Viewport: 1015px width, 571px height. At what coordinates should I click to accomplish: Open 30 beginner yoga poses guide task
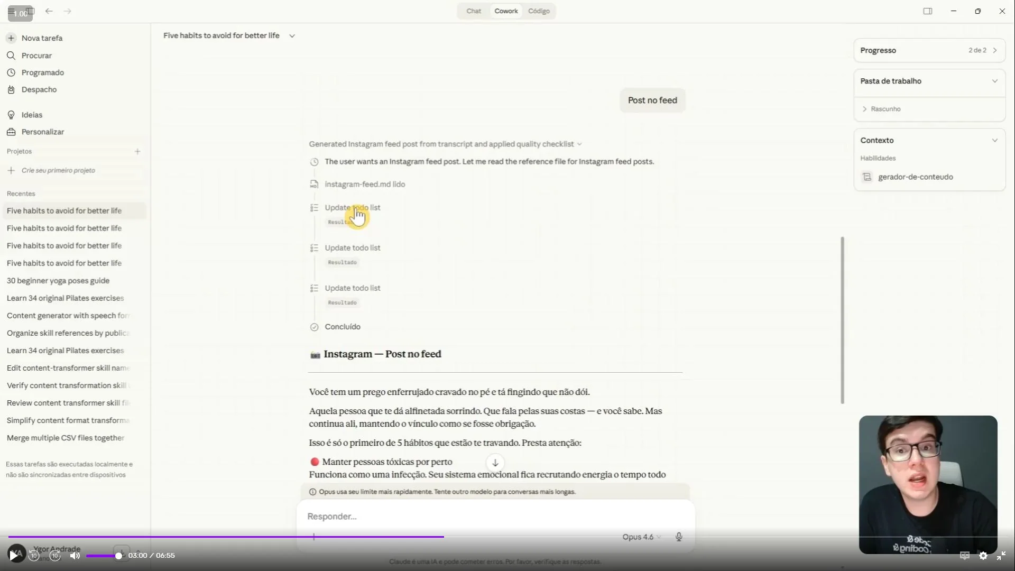coord(58,281)
